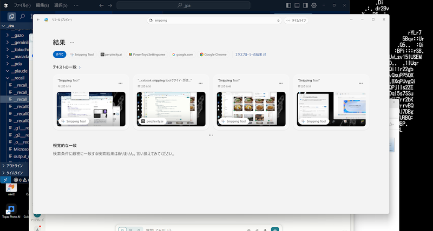Click the download icon with red dot
Viewport: 433px width, 231px height.
tap(37, 228)
